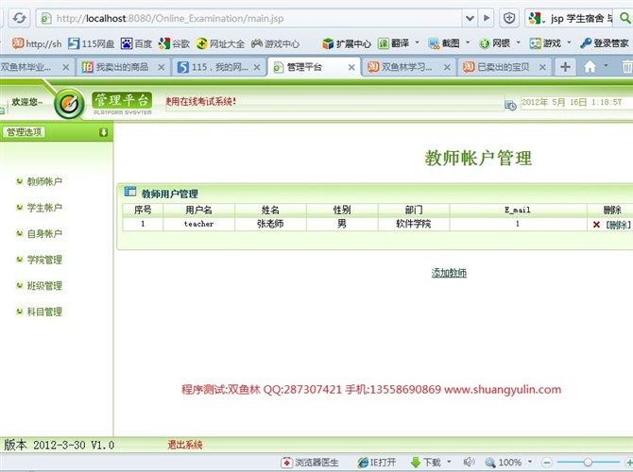Click the 添加教师 link

click(449, 273)
